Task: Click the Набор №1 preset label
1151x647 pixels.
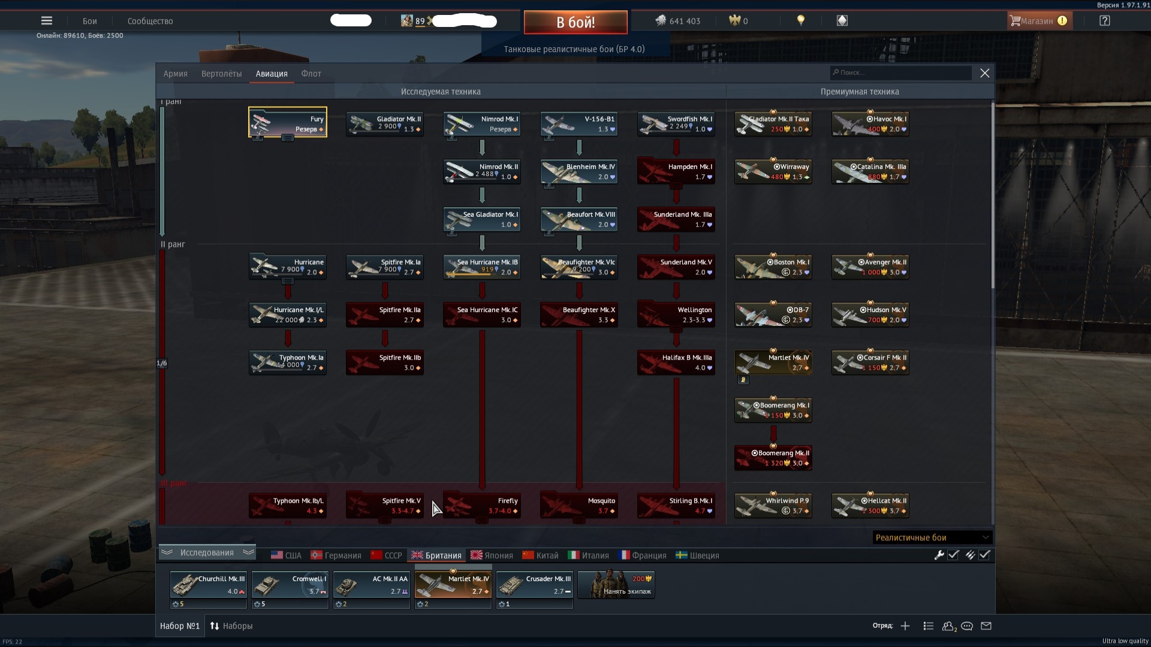Action: 180,626
